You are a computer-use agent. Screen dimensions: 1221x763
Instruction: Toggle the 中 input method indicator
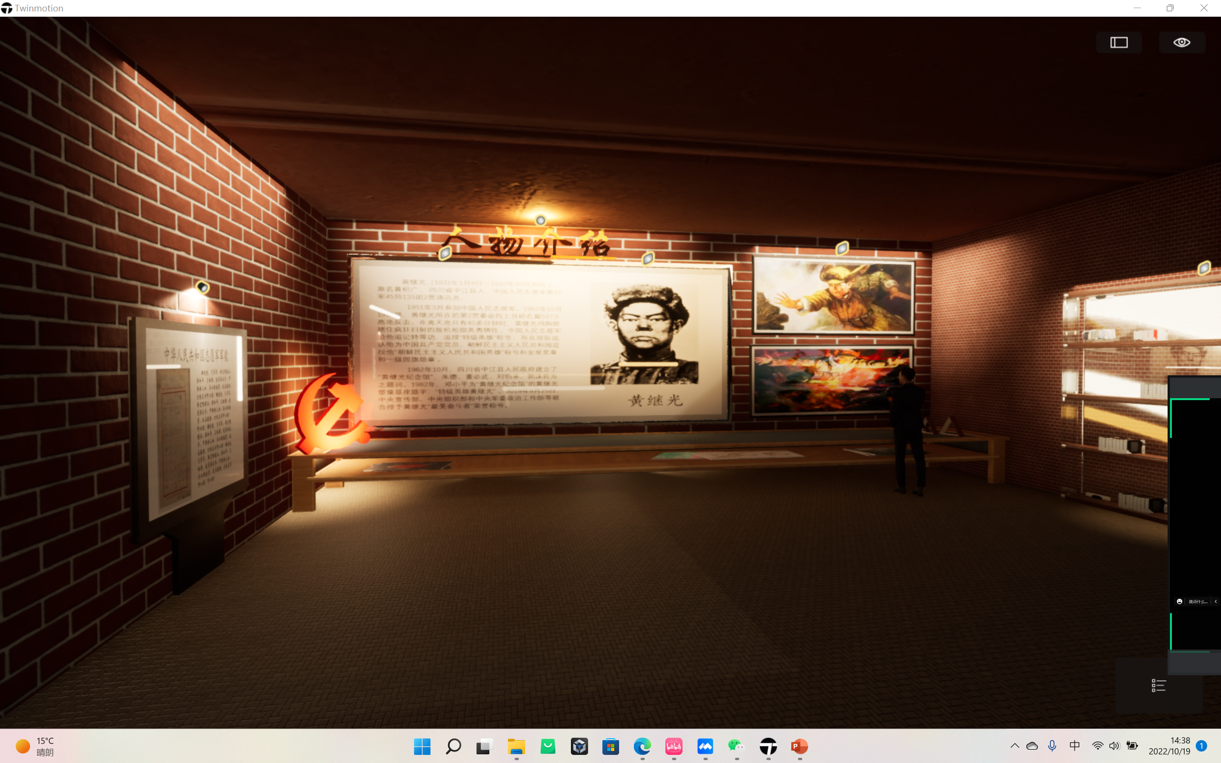click(x=1074, y=746)
